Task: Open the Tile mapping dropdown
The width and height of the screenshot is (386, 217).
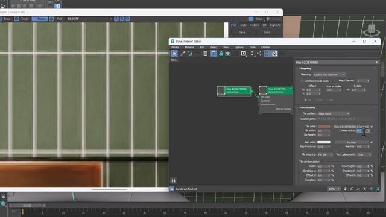Action: (325, 154)
